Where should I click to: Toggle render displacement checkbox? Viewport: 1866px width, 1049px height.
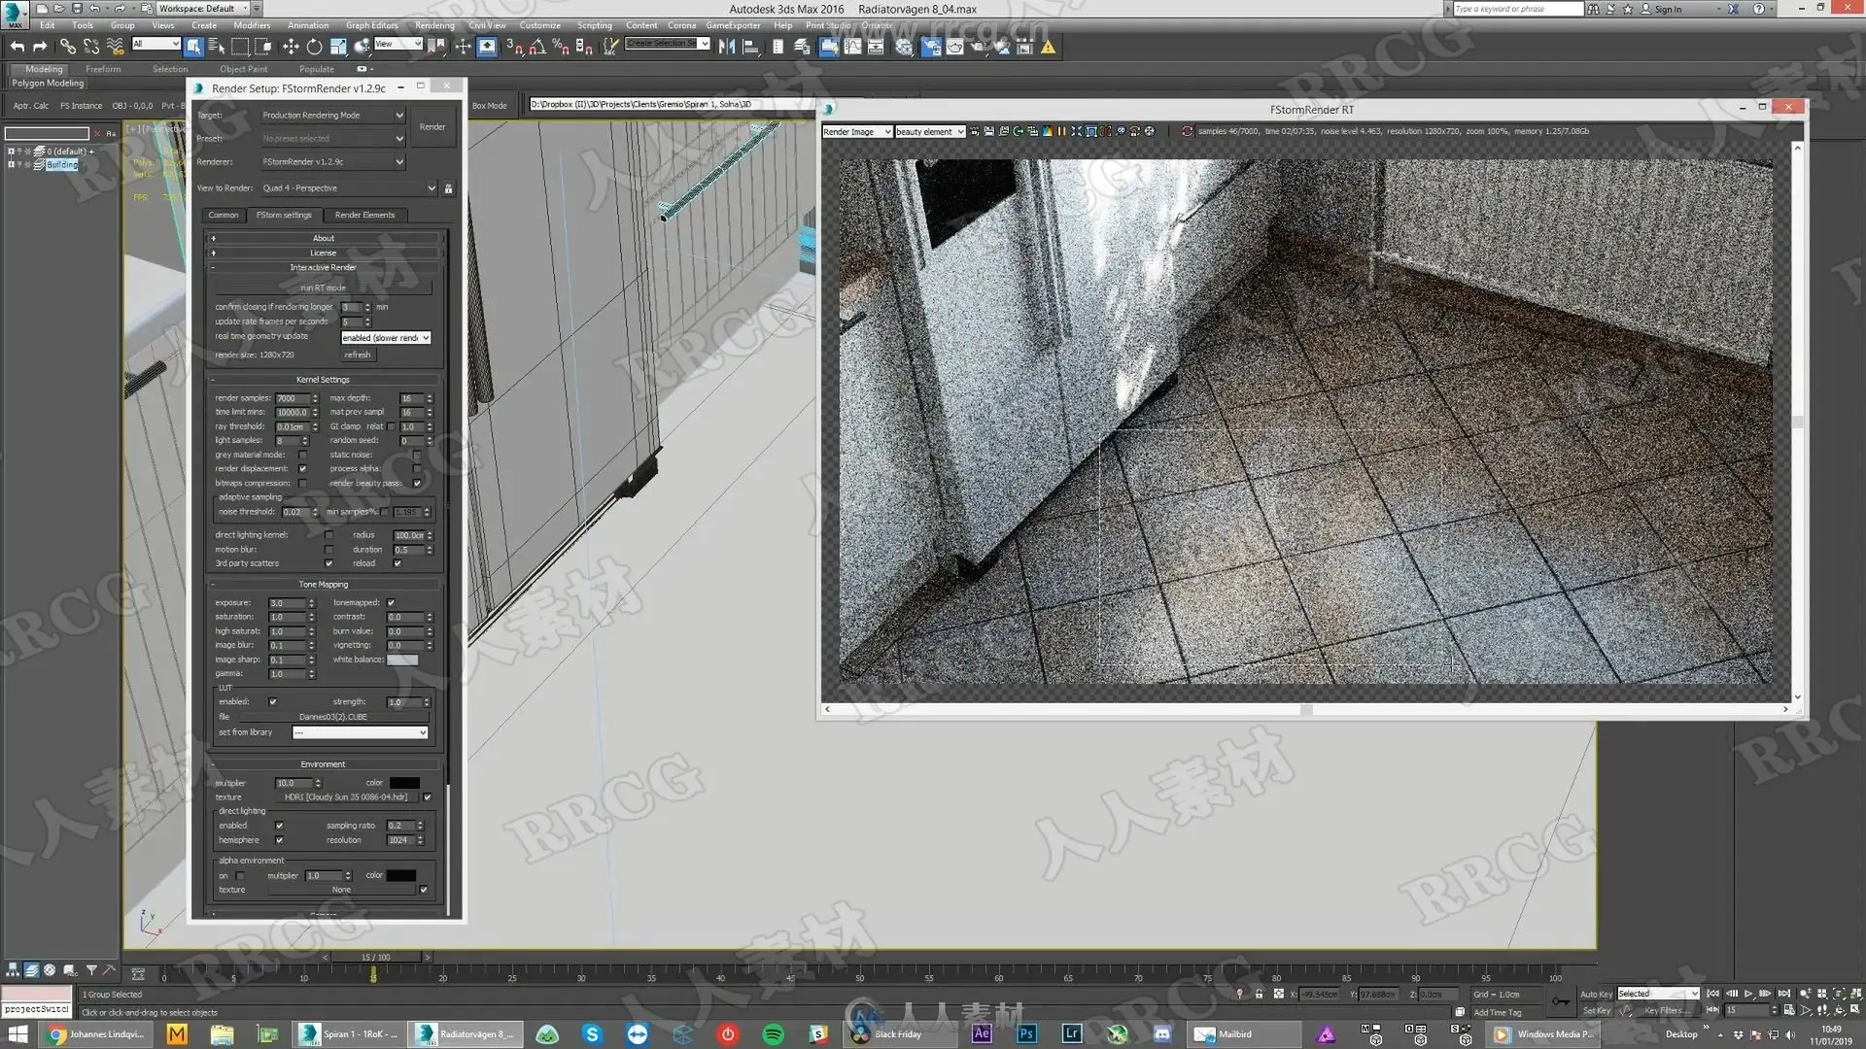coord(302,468)
